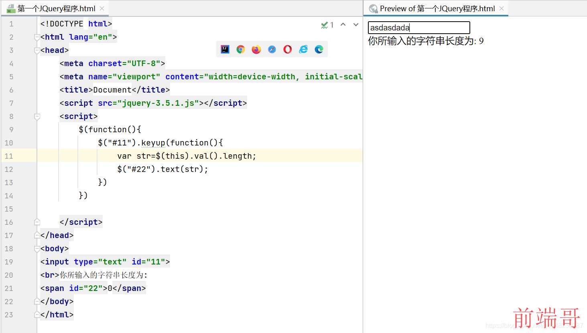Open page in Firefox browser

[256, 49]
